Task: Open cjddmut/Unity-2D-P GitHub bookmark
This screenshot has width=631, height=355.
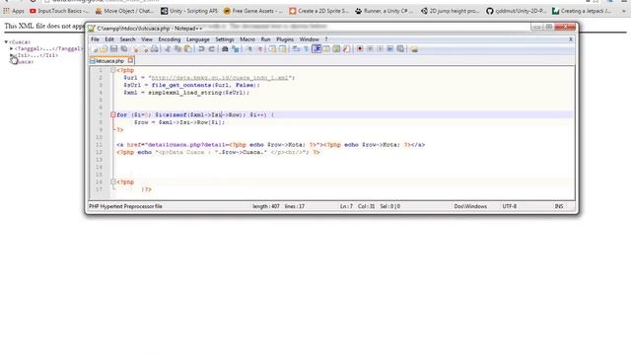Action: click(517, 11)
